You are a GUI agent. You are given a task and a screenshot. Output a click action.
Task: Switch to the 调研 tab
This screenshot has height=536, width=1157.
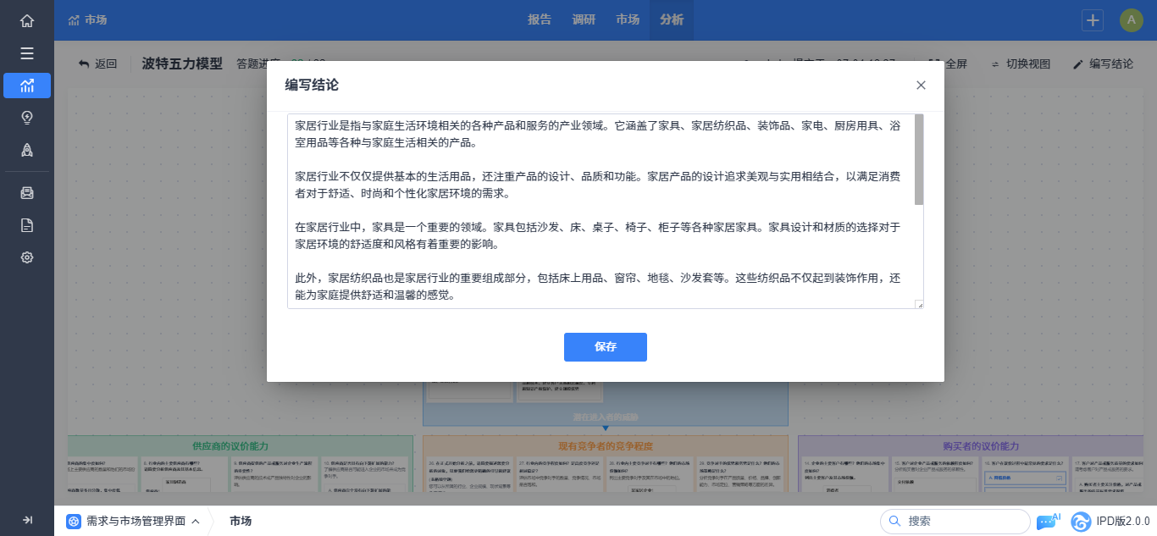(584, 20)
